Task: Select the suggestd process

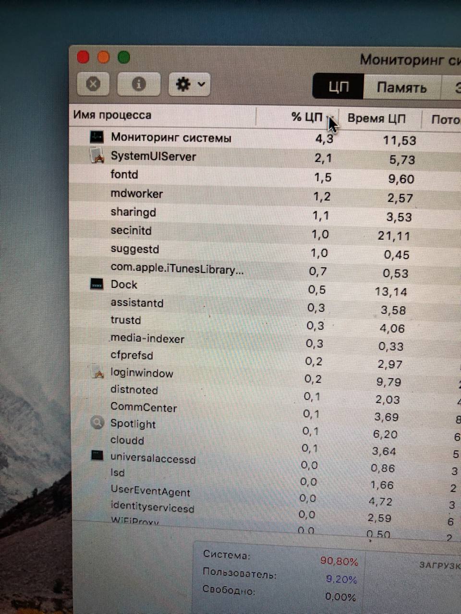Action: pos(134,249)
